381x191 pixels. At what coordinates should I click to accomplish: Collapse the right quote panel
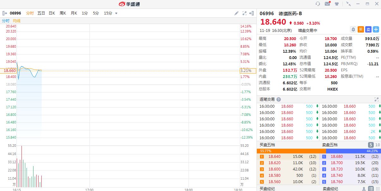[251, 13]
